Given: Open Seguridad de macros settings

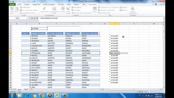Looking at the screenshot, I should tap(28, 13).
